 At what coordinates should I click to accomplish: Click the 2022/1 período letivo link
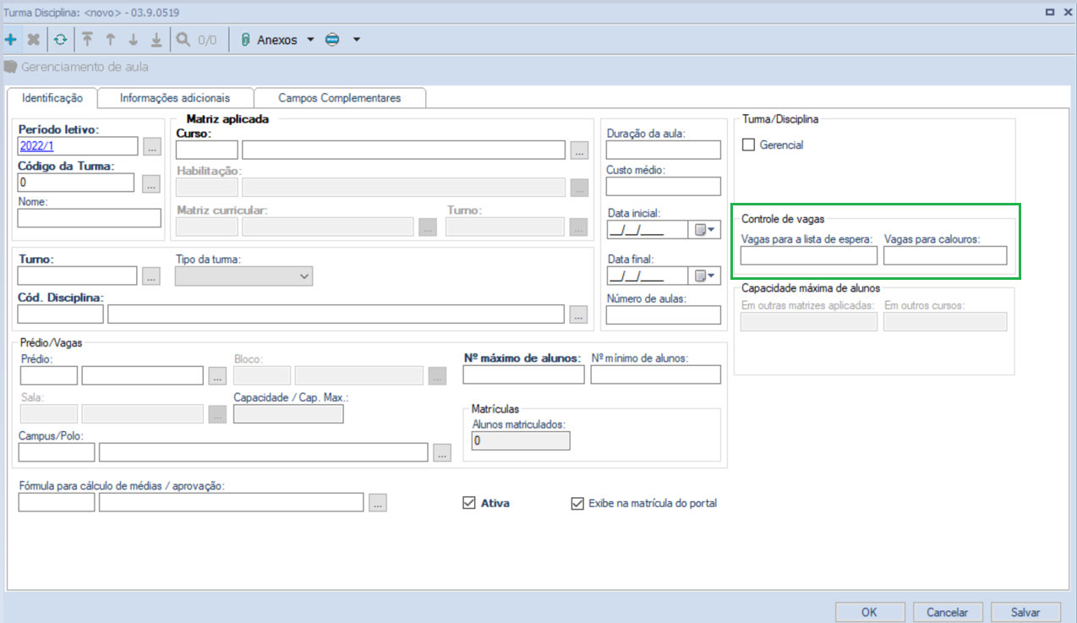36,146
